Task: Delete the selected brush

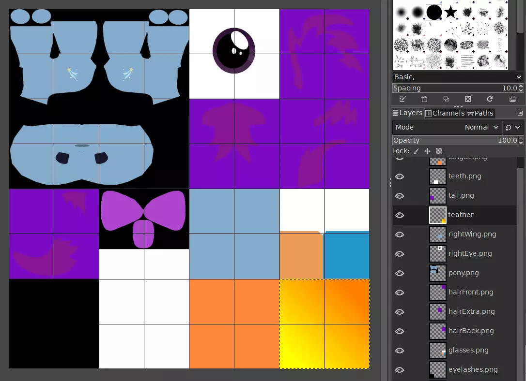Action: [468, 99]
